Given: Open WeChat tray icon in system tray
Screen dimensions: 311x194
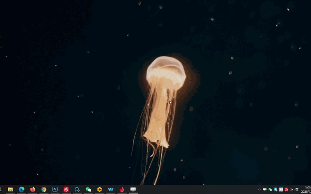Looking at the screenshot, I should coord(270,189).
